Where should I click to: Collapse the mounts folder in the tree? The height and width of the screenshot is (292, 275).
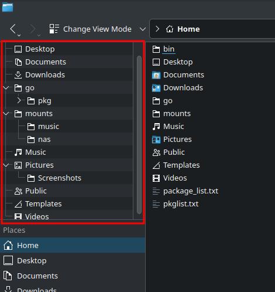[6, 113]
